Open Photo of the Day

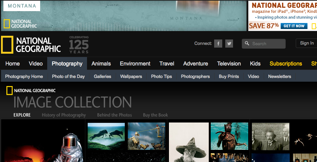click(x=68, y=77)
